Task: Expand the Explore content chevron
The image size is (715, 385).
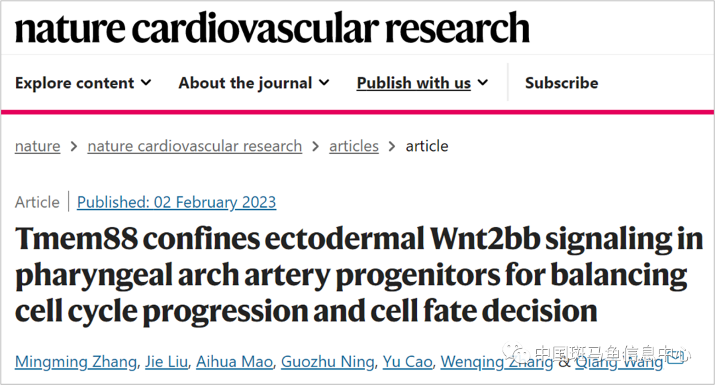Action: click(x=146, y=83)
